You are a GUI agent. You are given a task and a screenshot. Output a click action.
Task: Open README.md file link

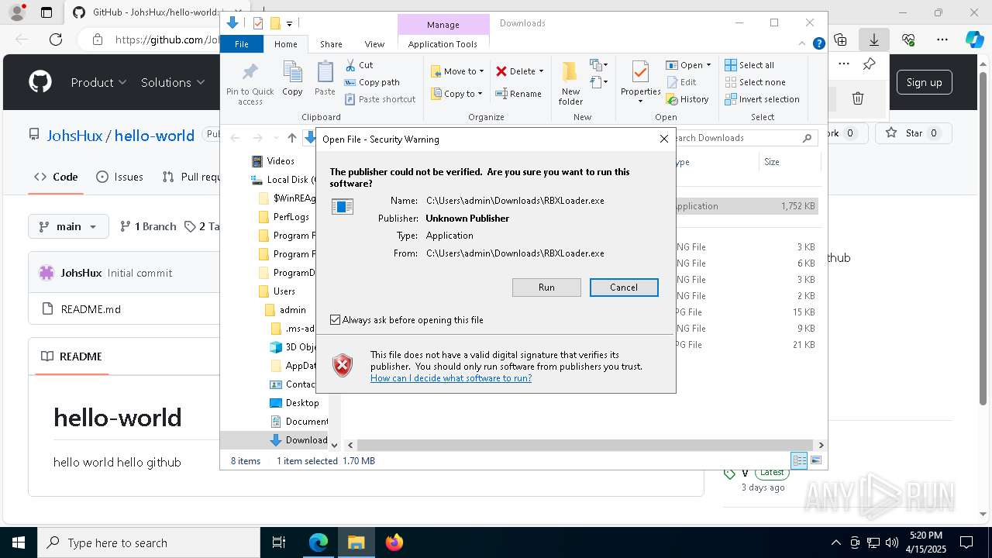91,309
